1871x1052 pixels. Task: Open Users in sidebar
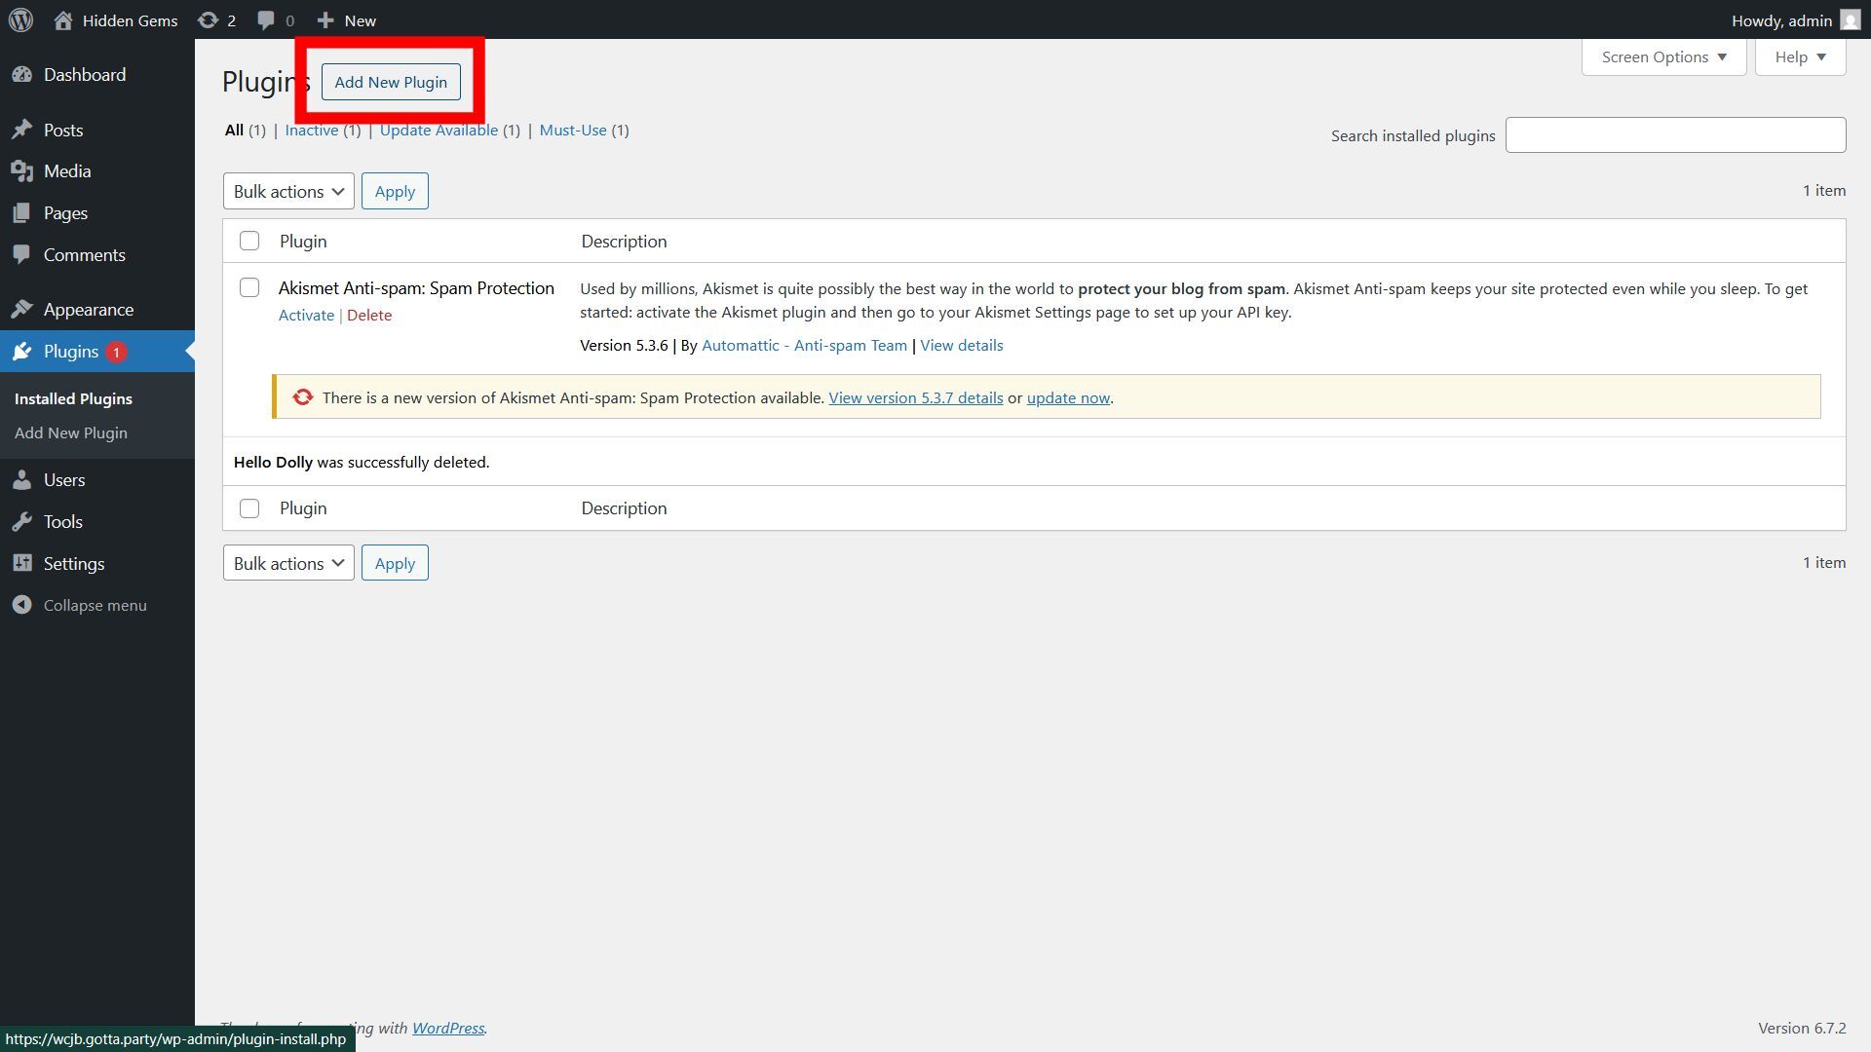point(64,480)
